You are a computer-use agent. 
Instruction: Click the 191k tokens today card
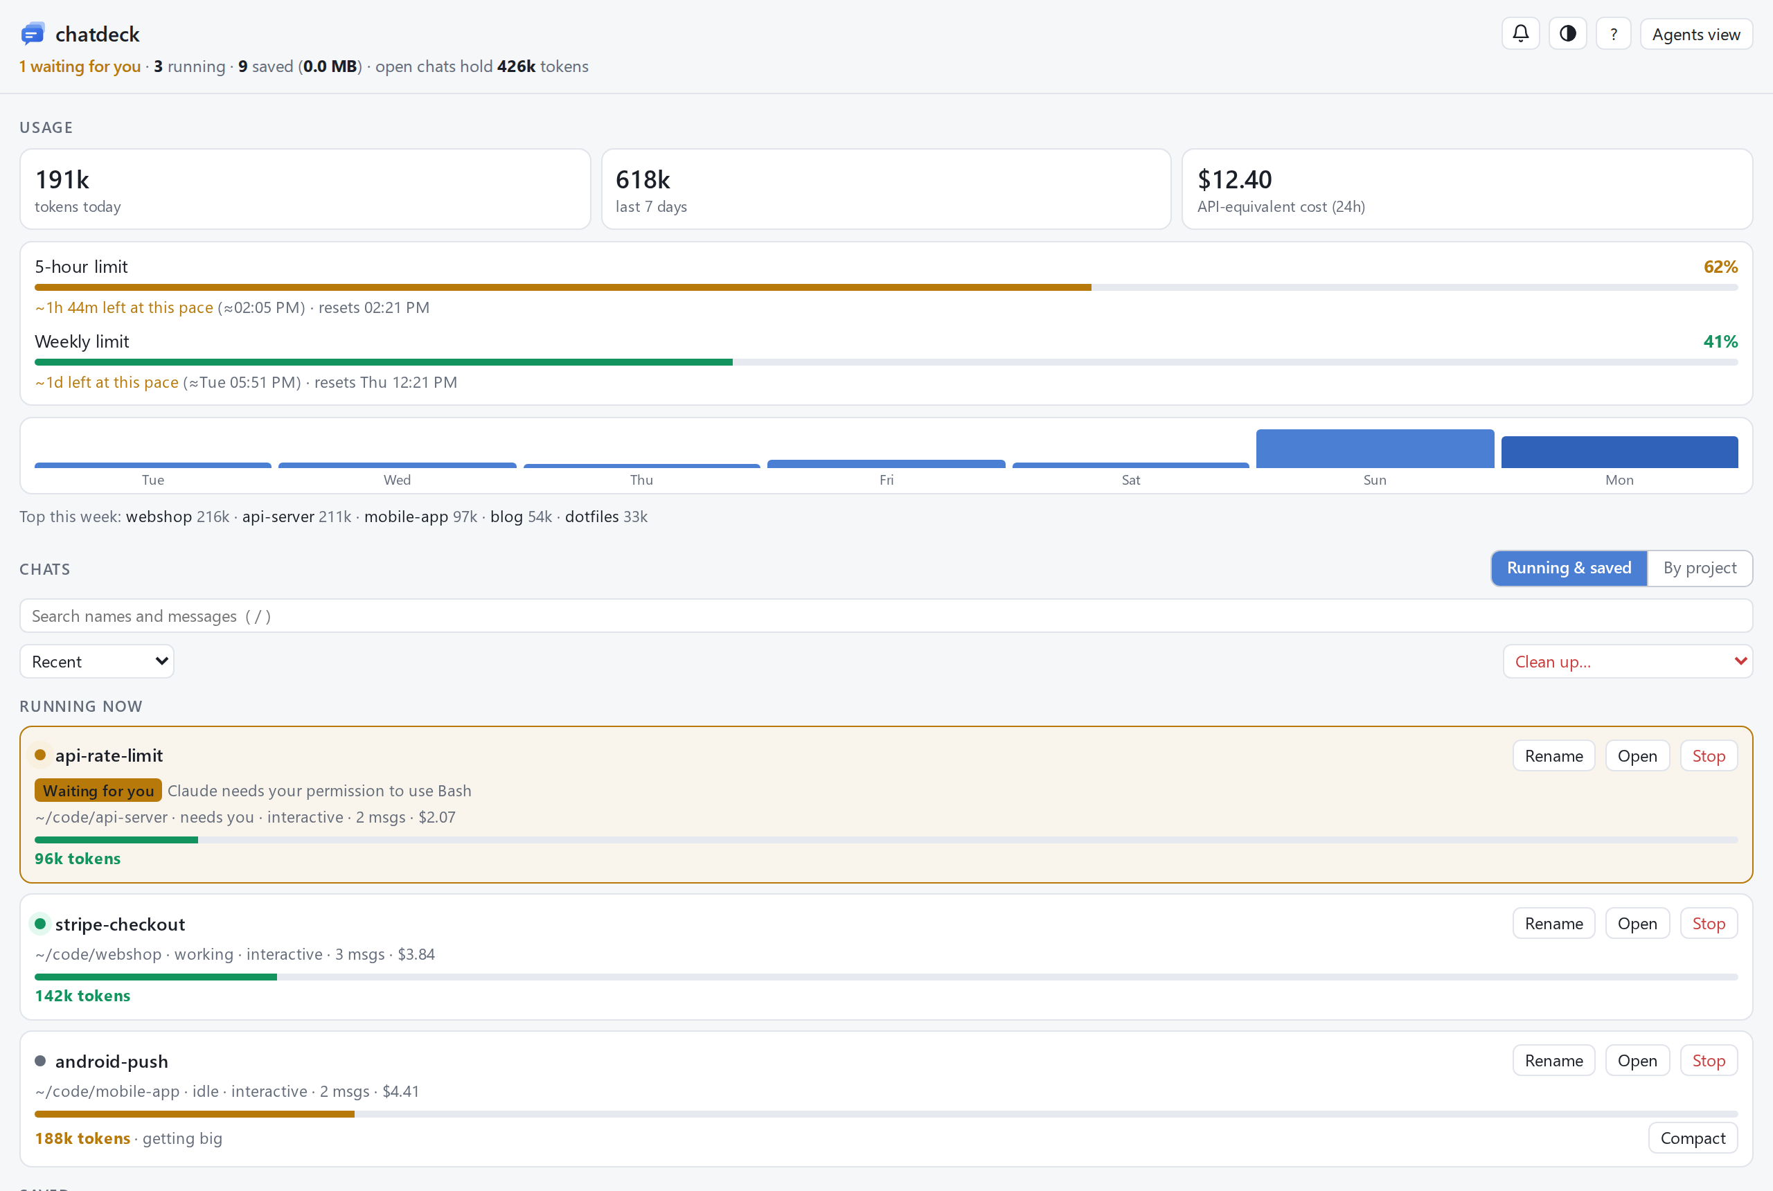305,189
